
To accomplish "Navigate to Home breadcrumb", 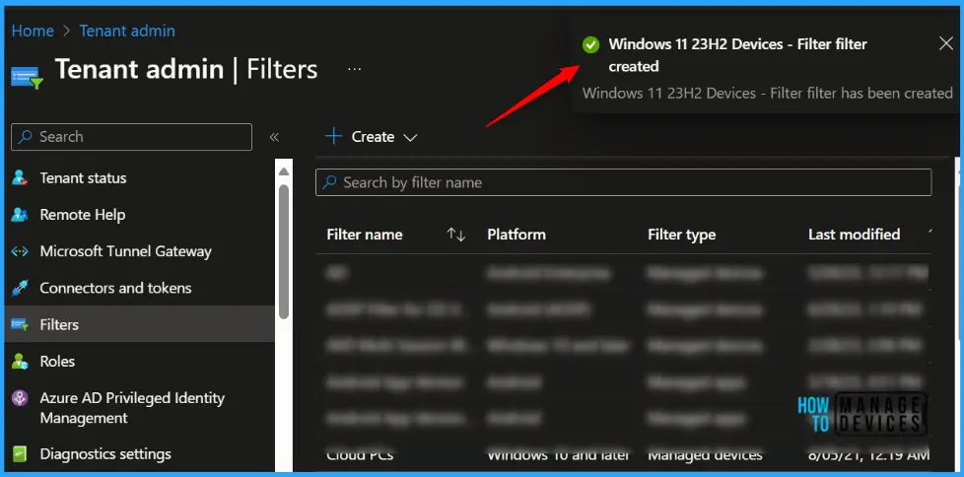I will coord(33,31).
